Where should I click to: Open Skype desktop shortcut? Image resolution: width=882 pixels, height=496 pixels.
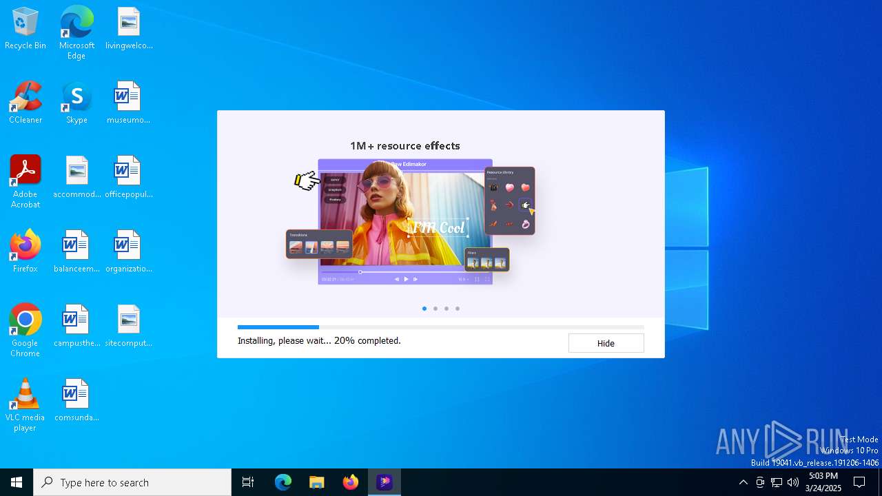[x=76, y=103]
